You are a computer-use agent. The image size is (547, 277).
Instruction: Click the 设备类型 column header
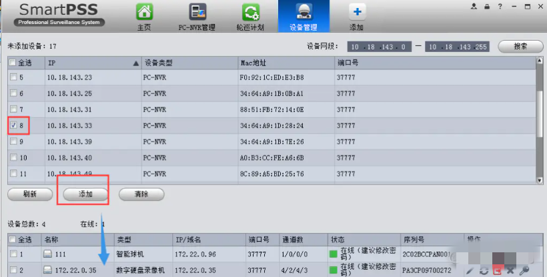pos(189,63)
